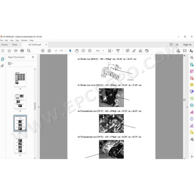Open the Find text magnifier icon
The image size is (194, 194).
click(29, 51)
